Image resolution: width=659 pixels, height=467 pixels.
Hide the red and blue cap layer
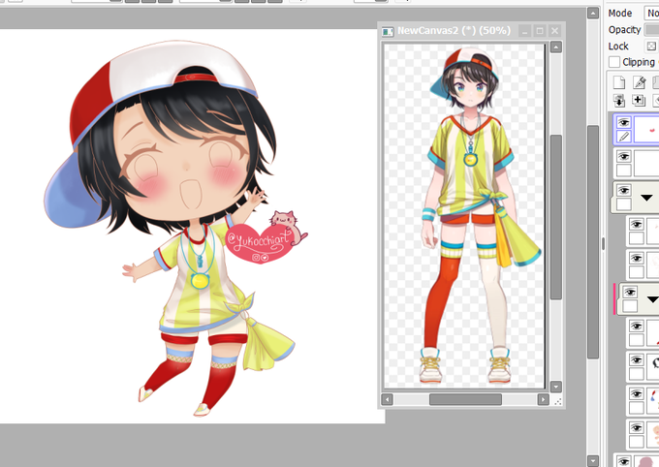point(637,394)
